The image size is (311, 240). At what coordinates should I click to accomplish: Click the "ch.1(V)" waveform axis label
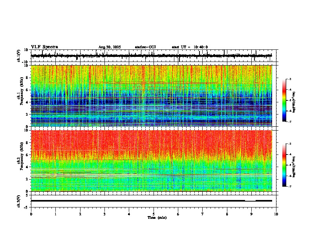19,56
